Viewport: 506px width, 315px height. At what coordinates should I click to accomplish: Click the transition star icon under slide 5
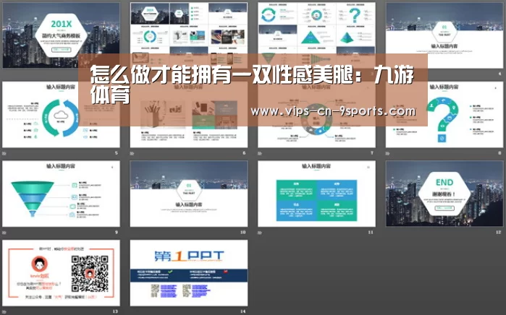click(x=4, y=153)
